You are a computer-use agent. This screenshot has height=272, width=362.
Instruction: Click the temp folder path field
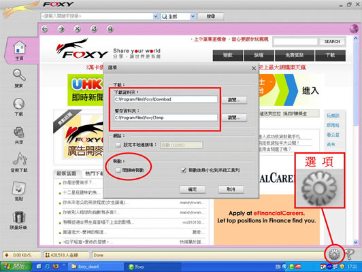point(165,118)
